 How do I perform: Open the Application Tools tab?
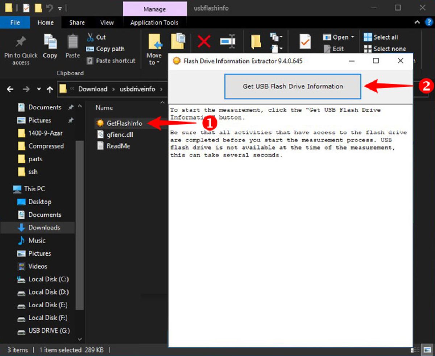155,22
